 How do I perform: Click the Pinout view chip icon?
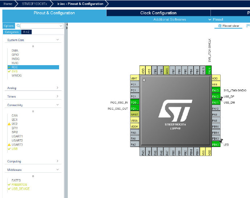coord(220,26)
